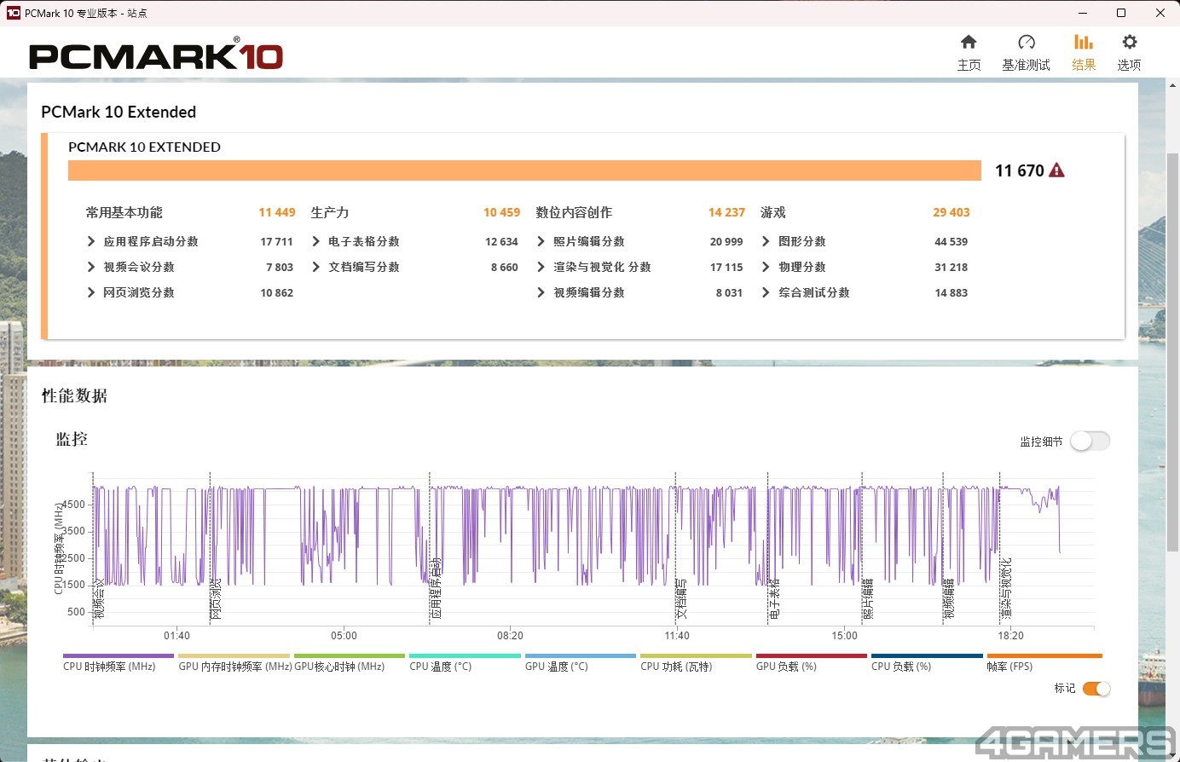
Task: Click the overall score 11 670
Action: (x=1020, y=170)
